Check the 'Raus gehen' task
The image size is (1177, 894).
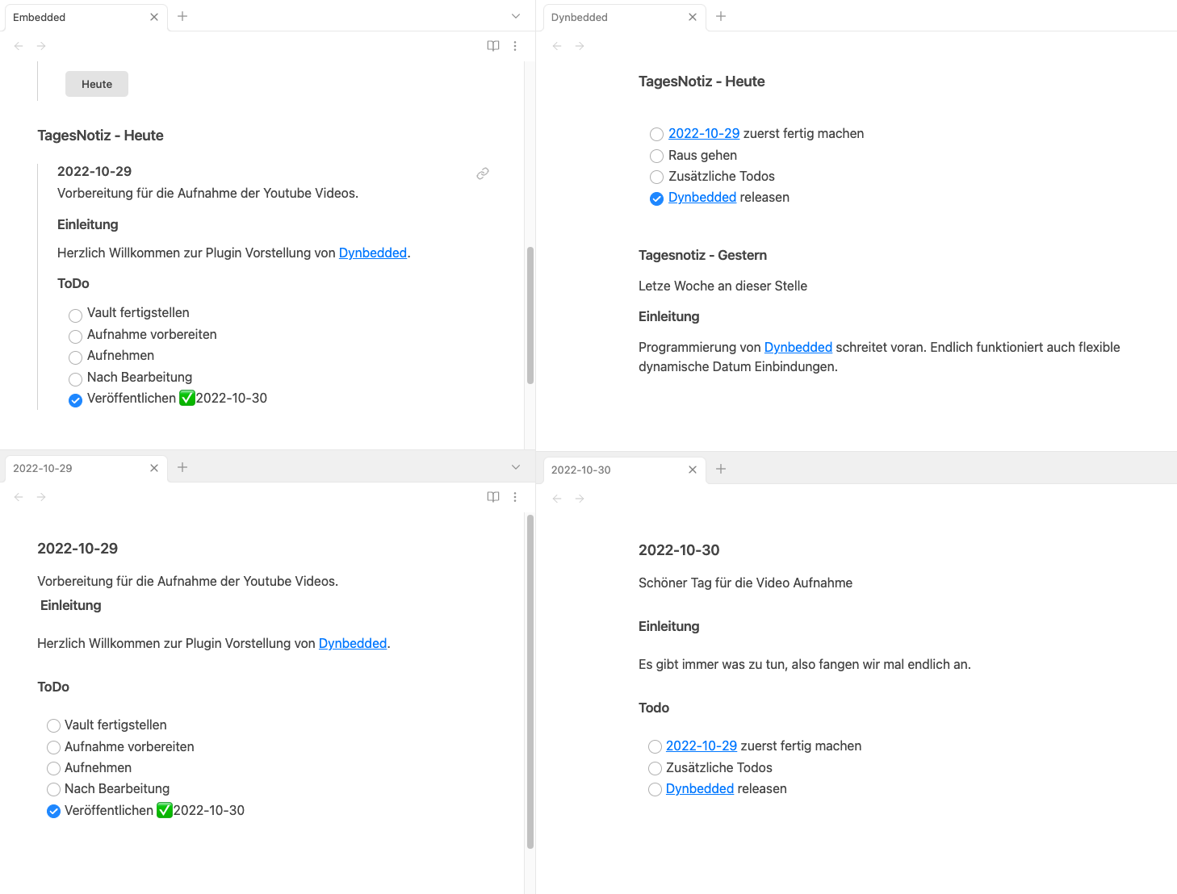pyautogui.click(x=657, y=156)
